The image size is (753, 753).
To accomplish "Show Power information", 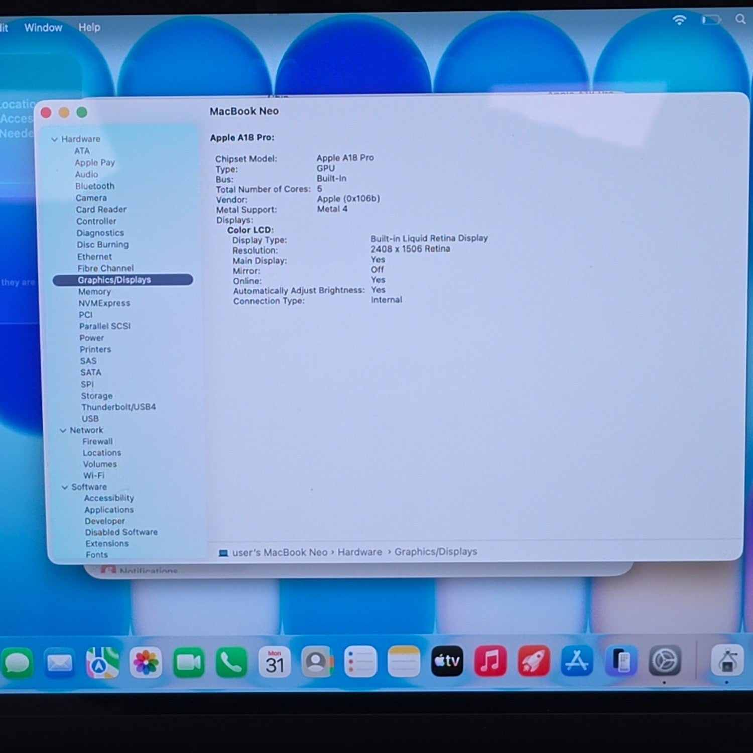I will point(92,338).
